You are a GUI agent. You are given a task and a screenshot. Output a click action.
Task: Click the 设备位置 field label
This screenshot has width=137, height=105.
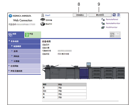coord(46,48)
